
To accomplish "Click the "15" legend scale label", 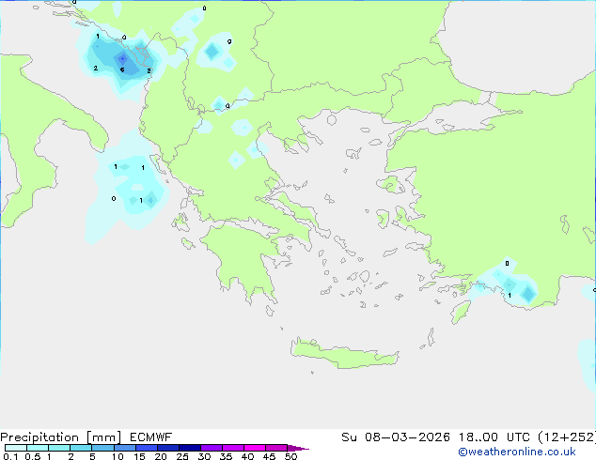I will coord(139,456).
